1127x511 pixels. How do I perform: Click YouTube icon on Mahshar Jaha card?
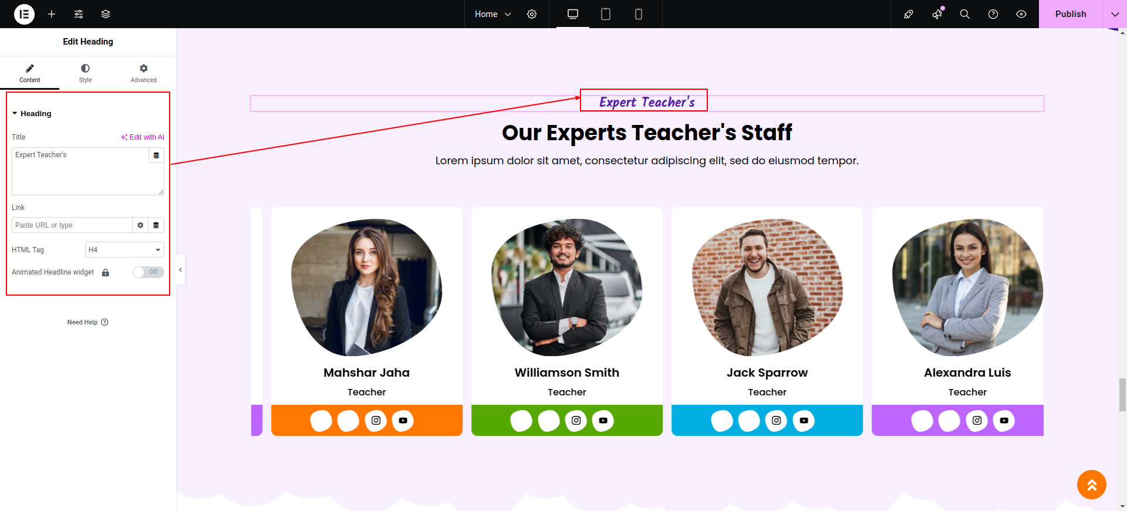click(403, 421)
